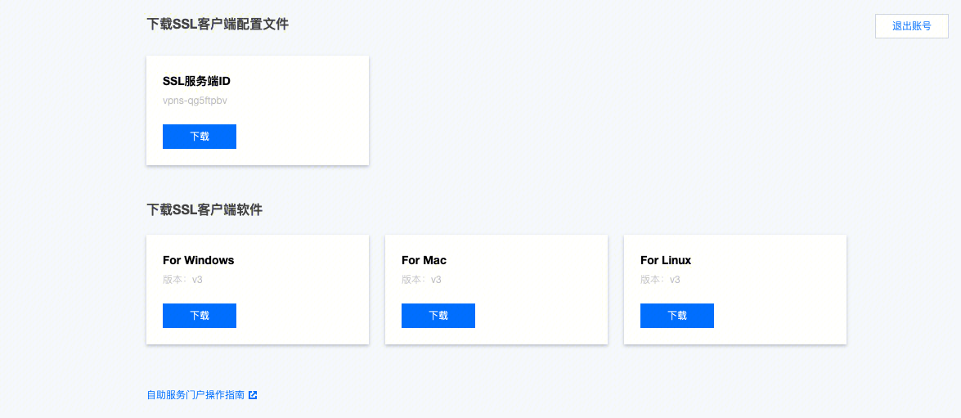Click the 下载SSL客户端软件 heading
This screenshot has height=418, width=961.
point(204,209)
